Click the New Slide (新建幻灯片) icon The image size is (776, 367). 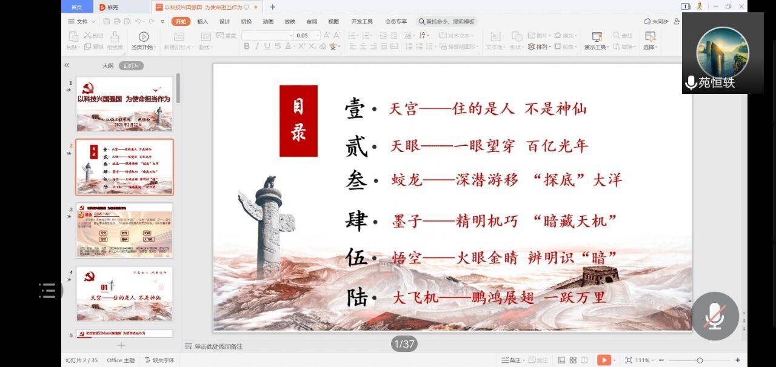pos(179,36)
